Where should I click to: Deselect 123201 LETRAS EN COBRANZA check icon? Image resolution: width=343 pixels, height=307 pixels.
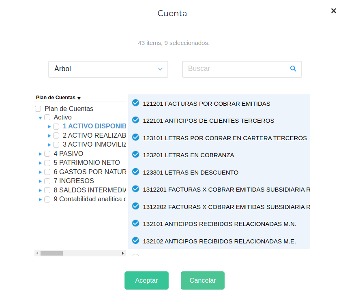tap(136, 155)
